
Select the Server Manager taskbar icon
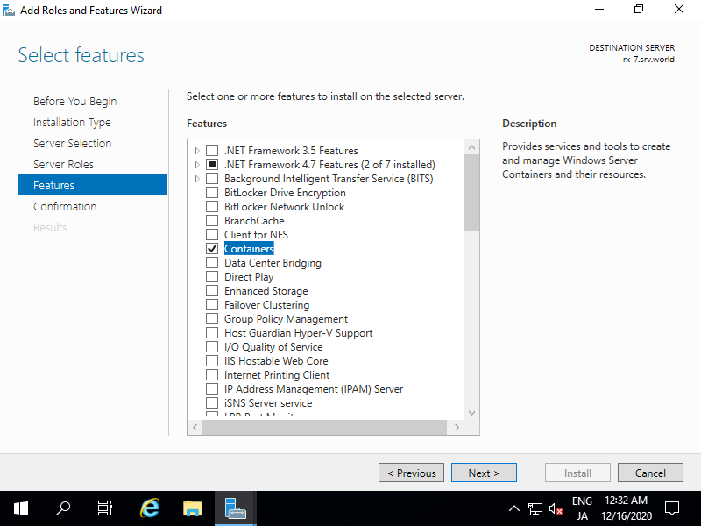click(234, 508)
